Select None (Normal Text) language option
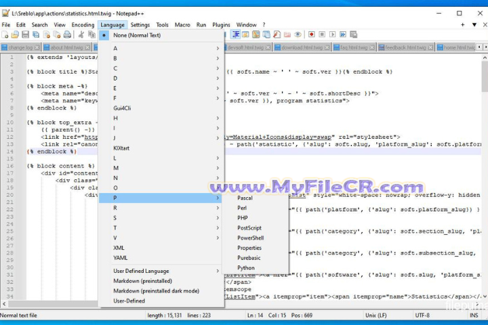488x325 pixels. pos(161,35)
